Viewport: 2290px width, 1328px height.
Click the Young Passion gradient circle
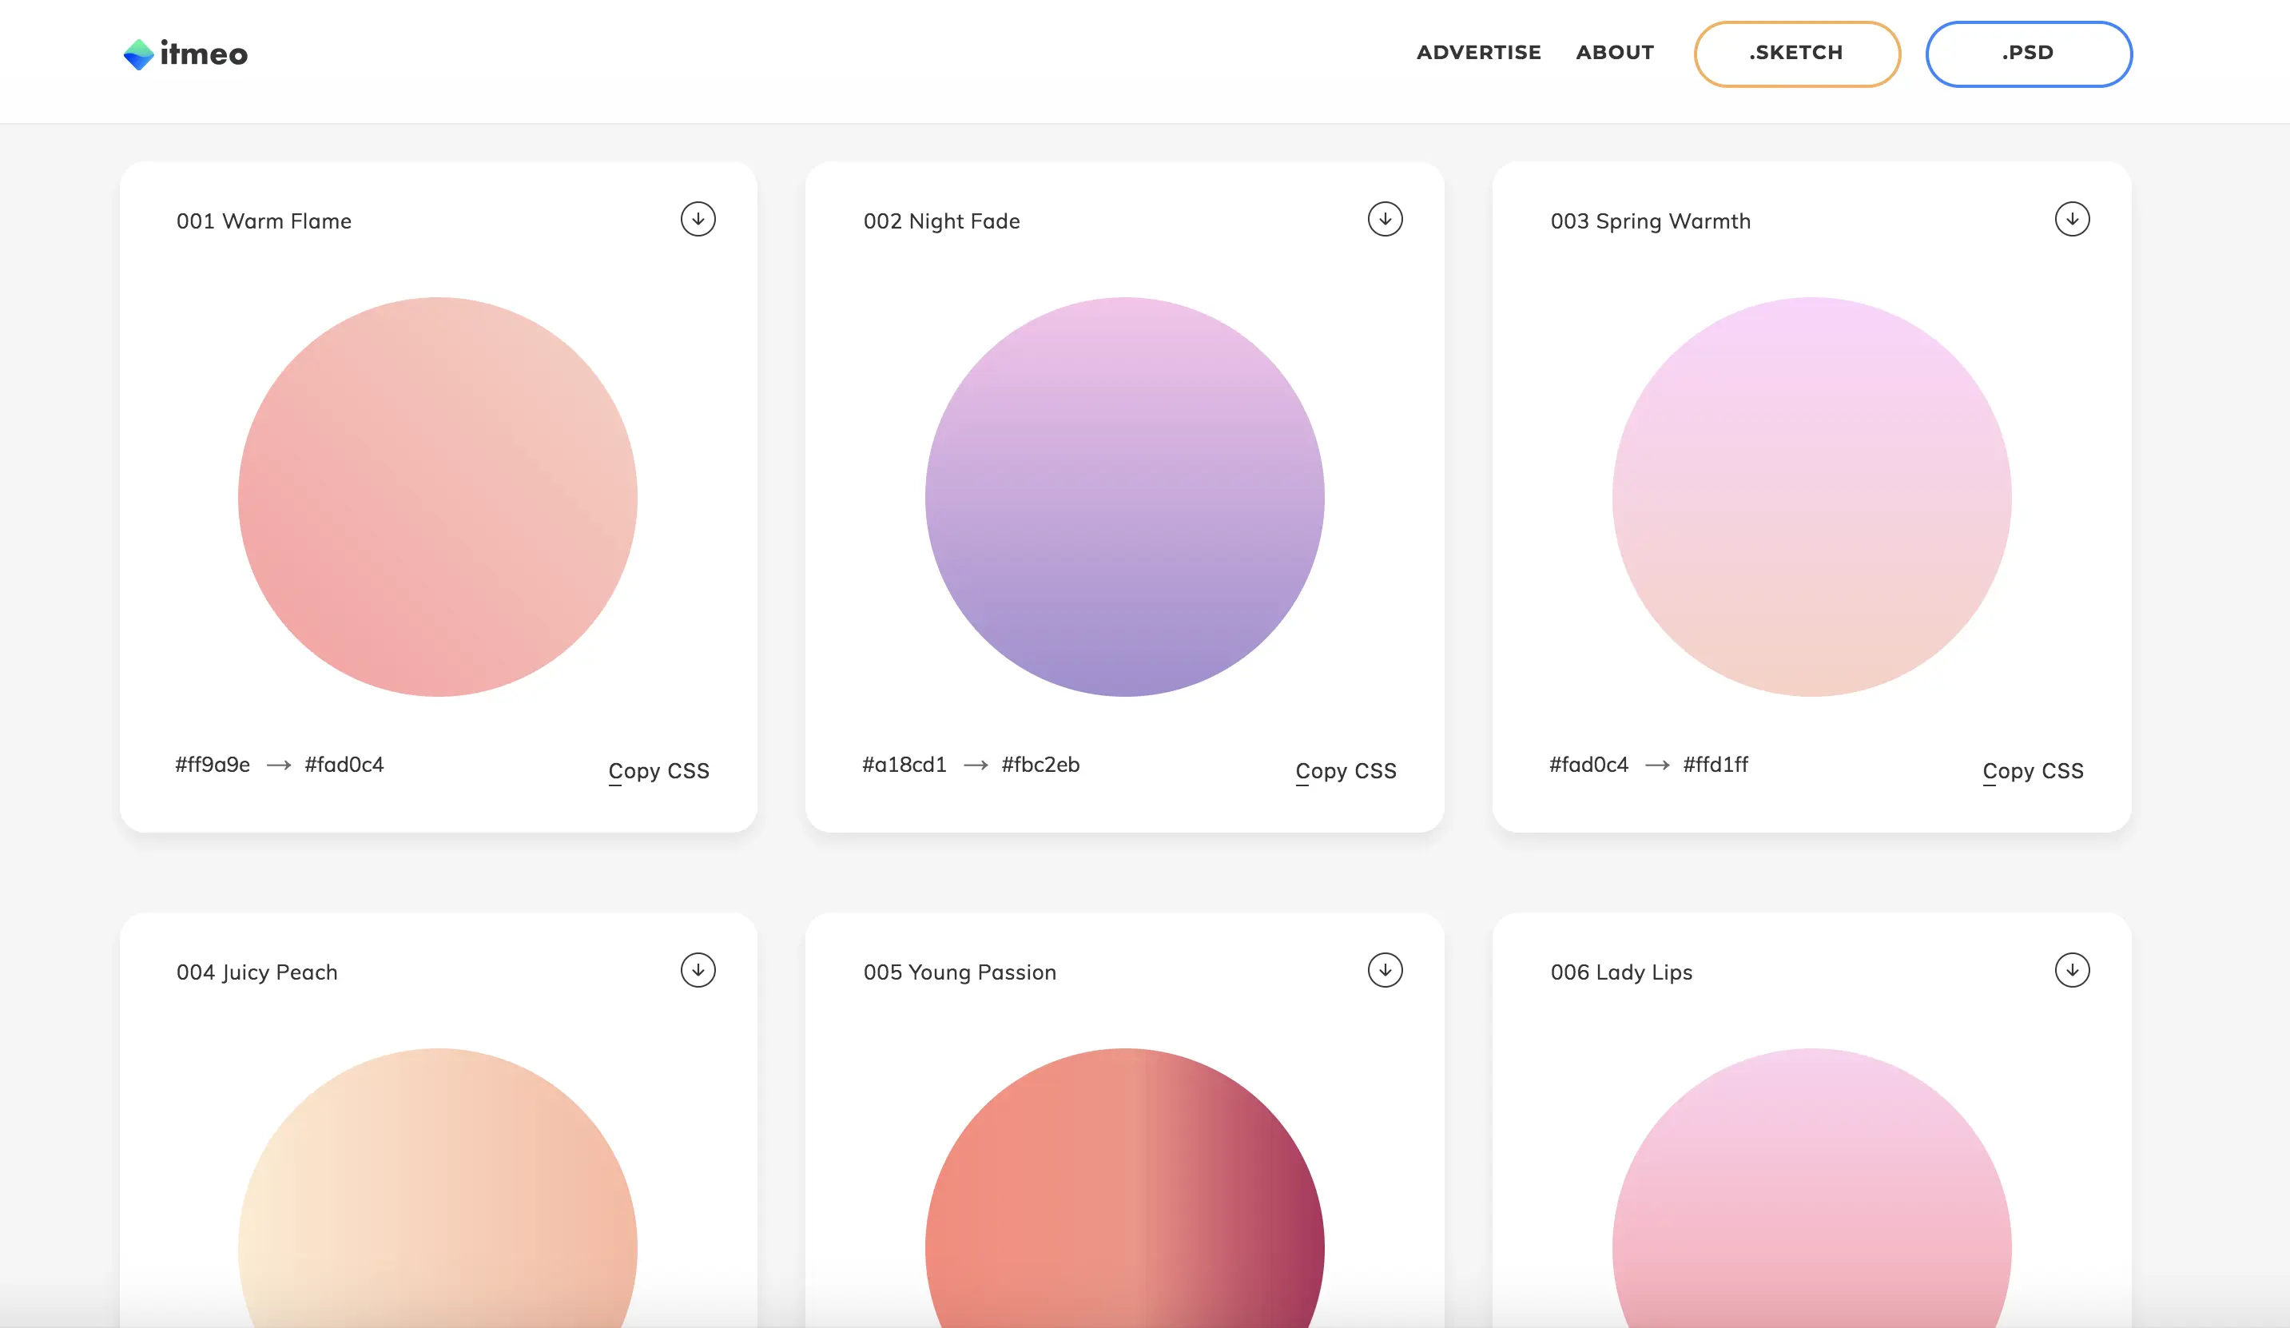tap(1125, 1200)
